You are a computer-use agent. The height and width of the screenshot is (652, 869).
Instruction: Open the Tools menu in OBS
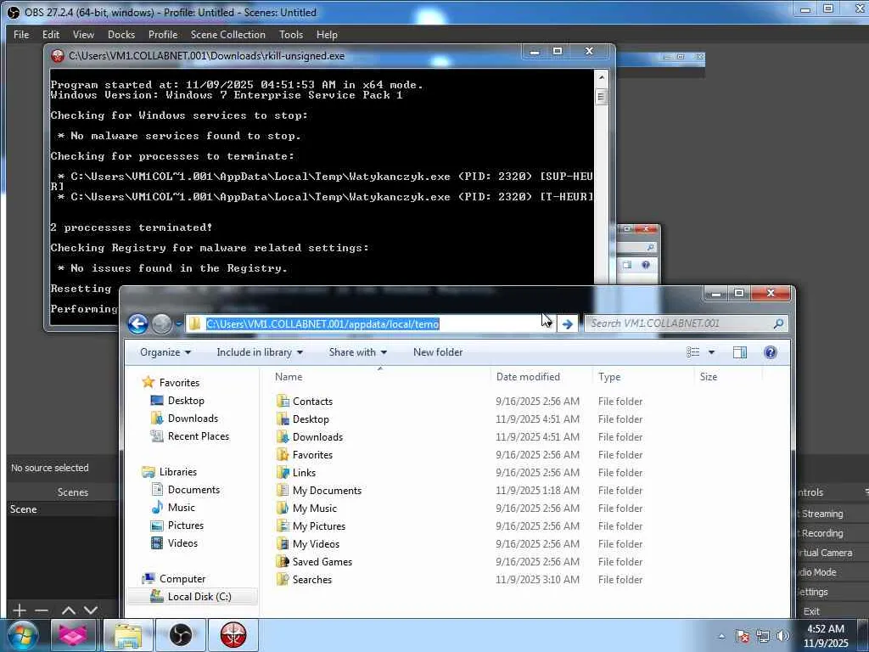291,34
